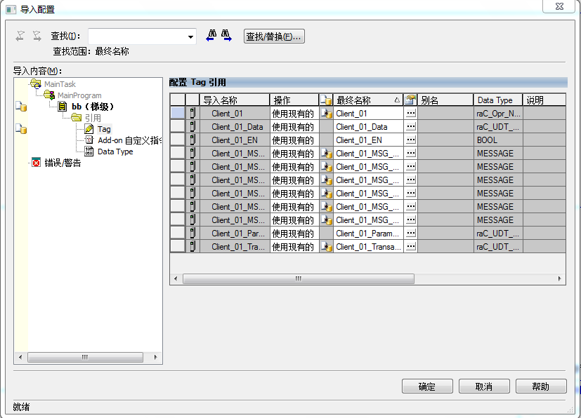The image size is (581, 418).
Task: Click the 确定 button
Action: point(427,386)
